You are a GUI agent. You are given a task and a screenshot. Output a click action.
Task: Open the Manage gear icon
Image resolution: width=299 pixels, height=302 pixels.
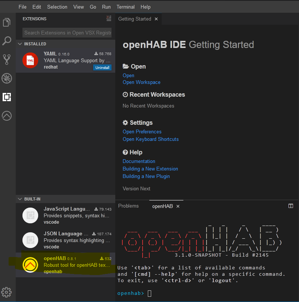coord(6,292)
